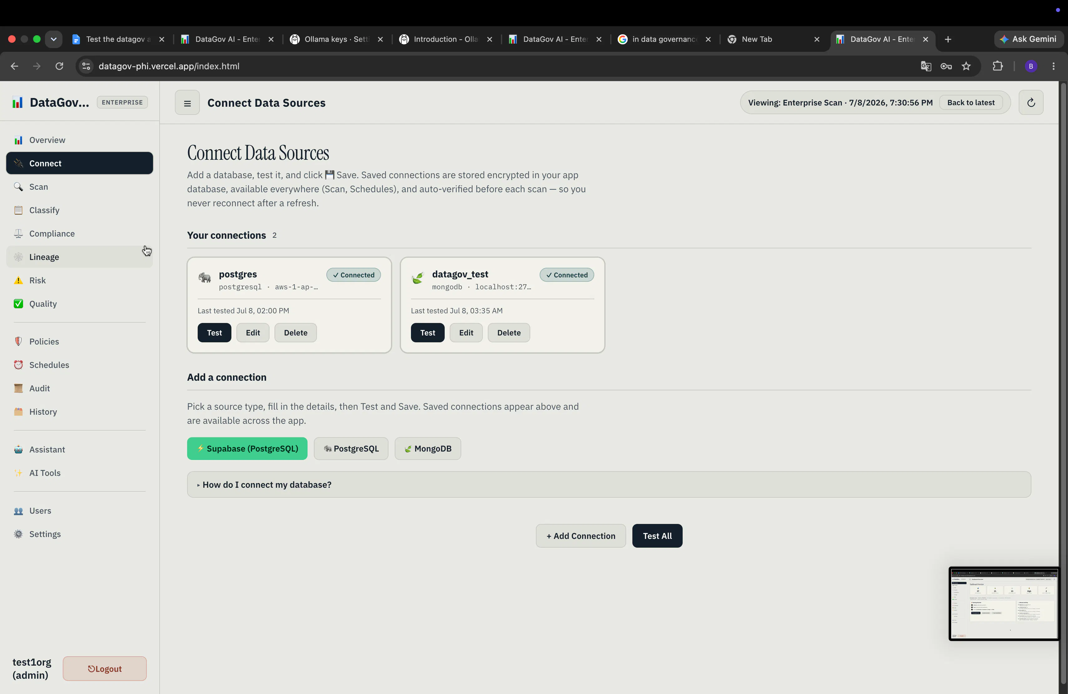Delete the postgres connection
Screen dimensions: 1068x694
point(295,333)
